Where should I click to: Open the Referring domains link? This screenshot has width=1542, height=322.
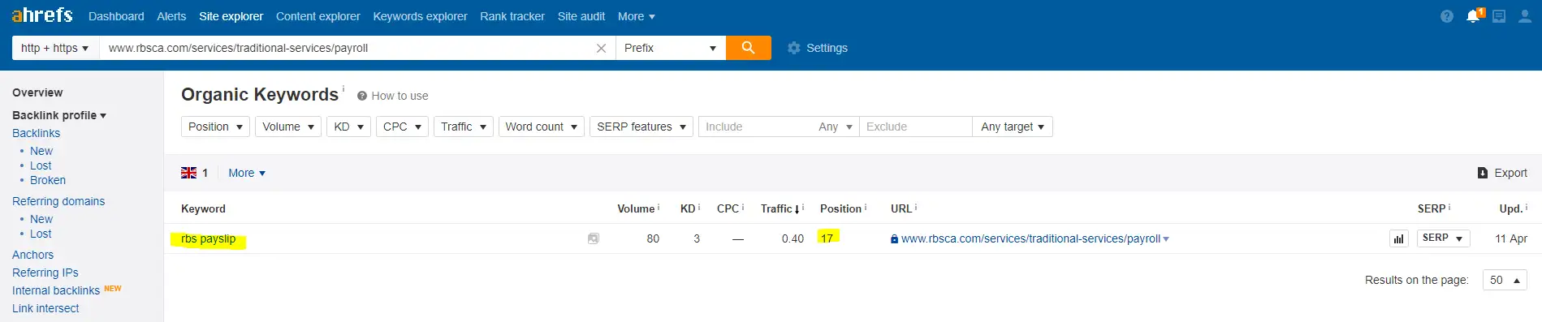pyautogui.click(x=58, y=201)
